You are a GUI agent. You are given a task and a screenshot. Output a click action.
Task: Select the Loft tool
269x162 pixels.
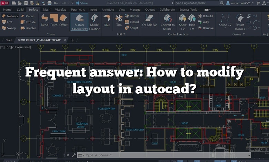click(x=7, y=22)
